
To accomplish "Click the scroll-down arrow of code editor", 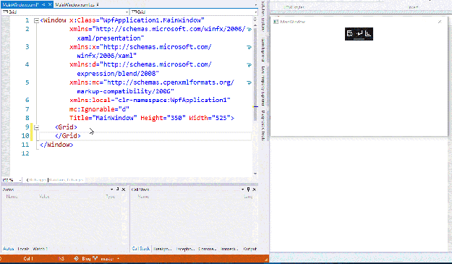I will click(x=255, y=174).
